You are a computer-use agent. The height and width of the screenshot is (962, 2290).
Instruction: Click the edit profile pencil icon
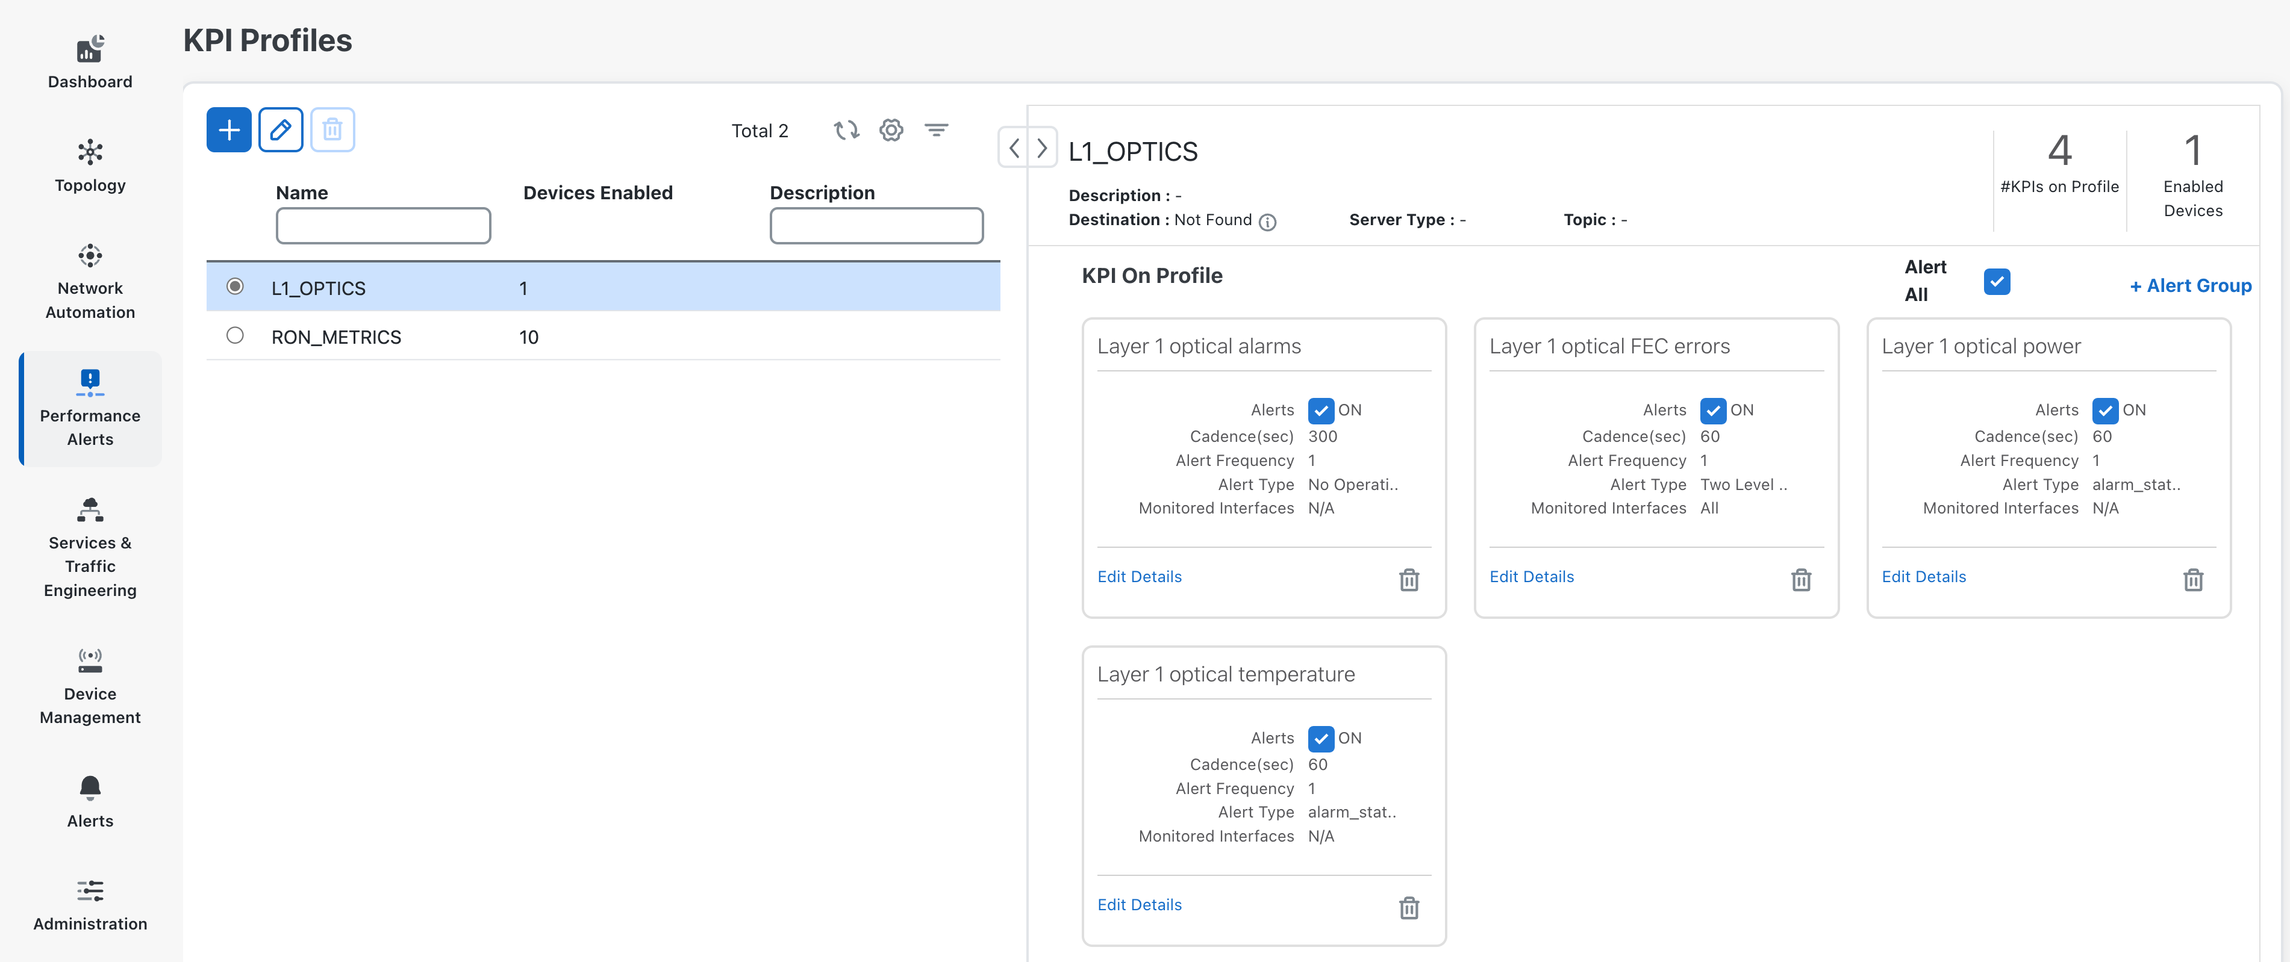pyautogui.click(x=280, y=131)
